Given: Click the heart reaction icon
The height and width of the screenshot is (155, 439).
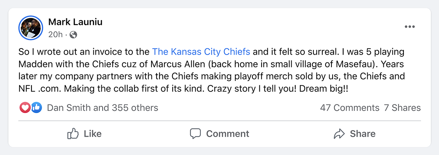Looking at the screenshot, I should (24, 108).
